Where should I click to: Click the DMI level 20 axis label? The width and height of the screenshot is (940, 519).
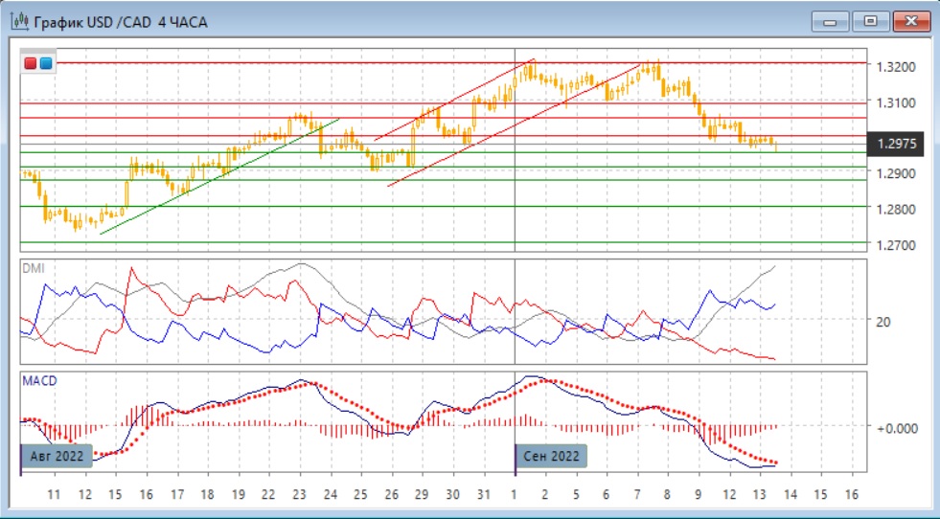click(883, 322)
